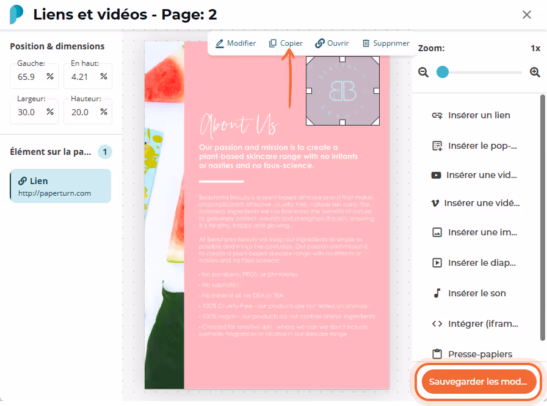Viewport: 547px width, 406px height.
Task: Select Insérer une vidéo YouTube option
Action: (476, 175)
